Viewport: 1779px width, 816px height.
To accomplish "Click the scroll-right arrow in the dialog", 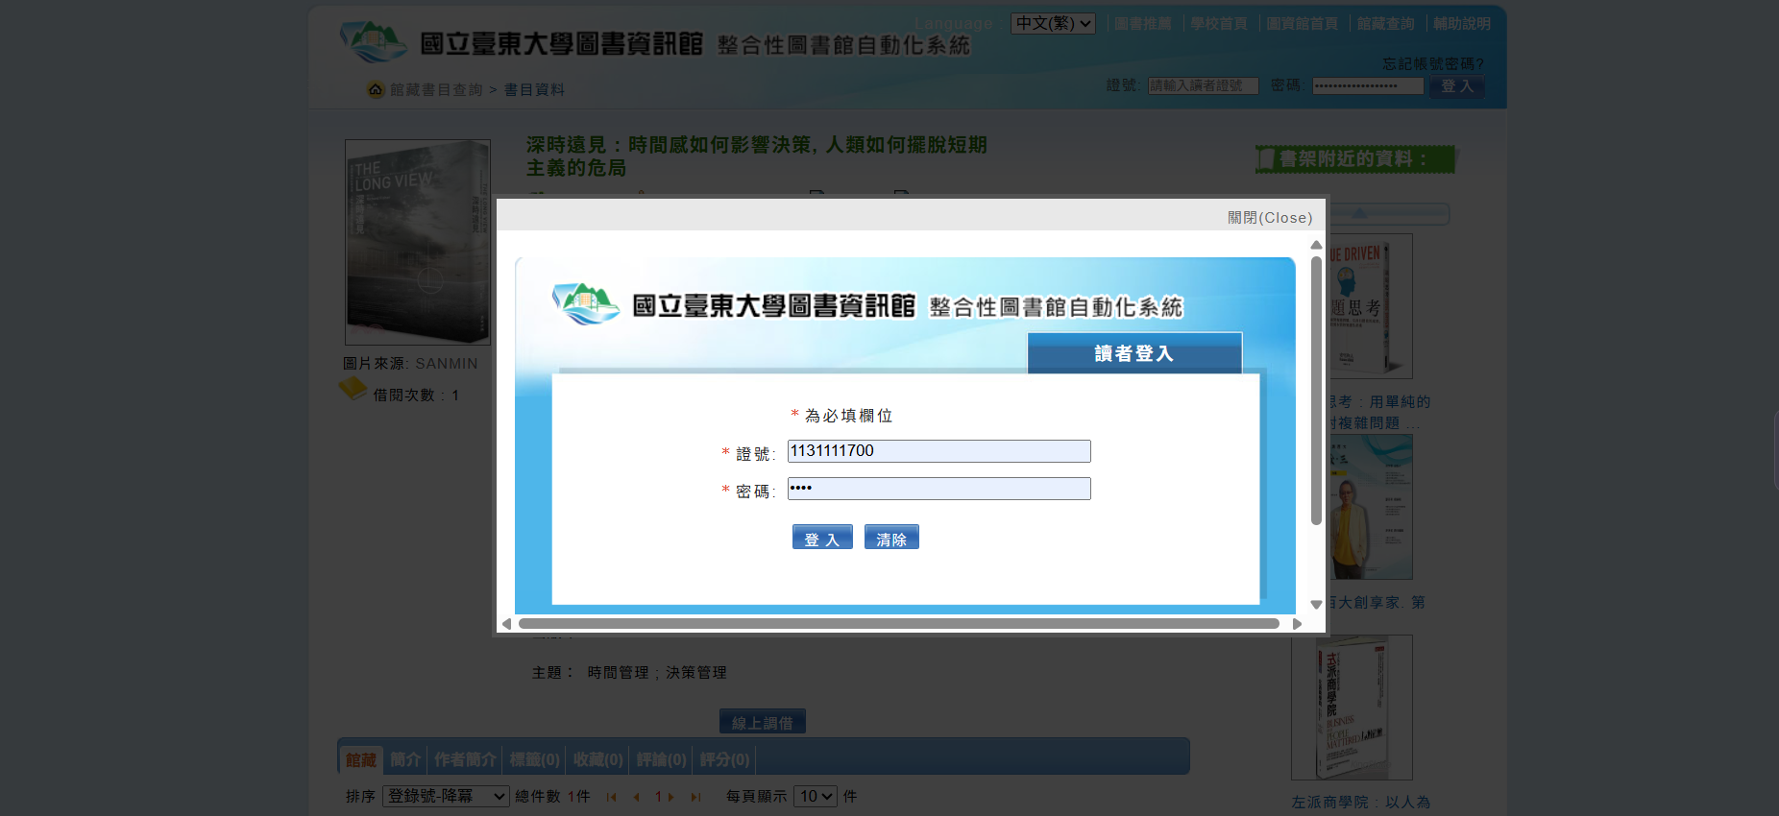I will click(1297, 624).
